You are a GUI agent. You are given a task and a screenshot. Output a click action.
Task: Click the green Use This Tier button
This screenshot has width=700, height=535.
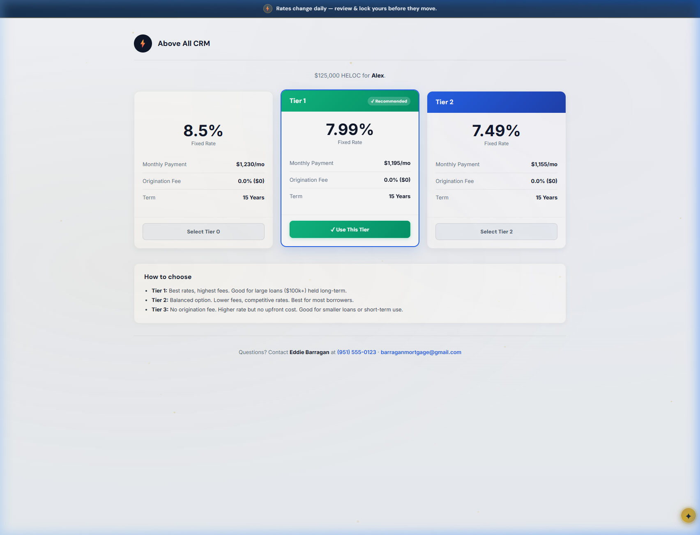[350, 229]
